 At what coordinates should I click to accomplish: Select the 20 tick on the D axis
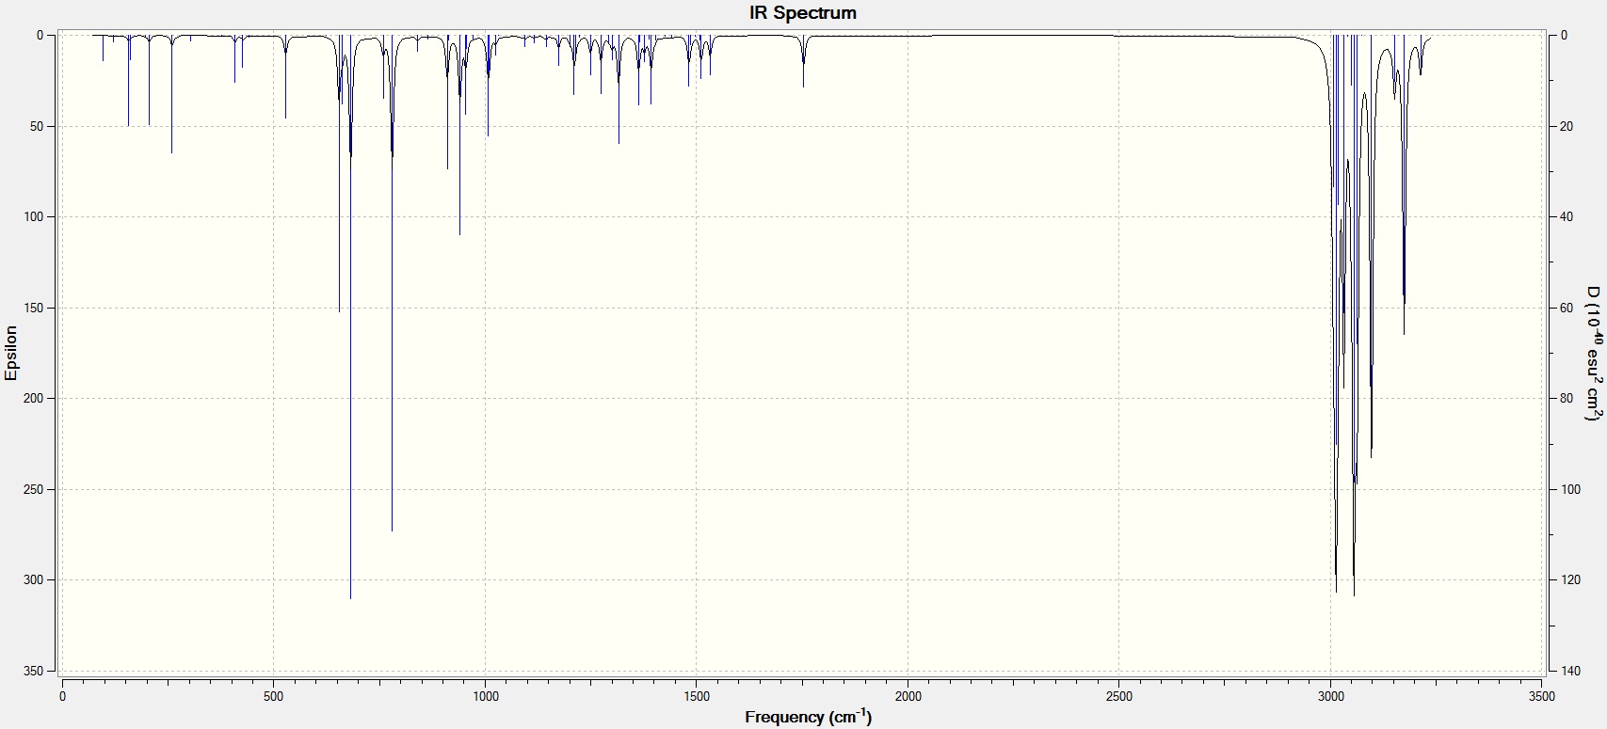tap(1567, 126)
